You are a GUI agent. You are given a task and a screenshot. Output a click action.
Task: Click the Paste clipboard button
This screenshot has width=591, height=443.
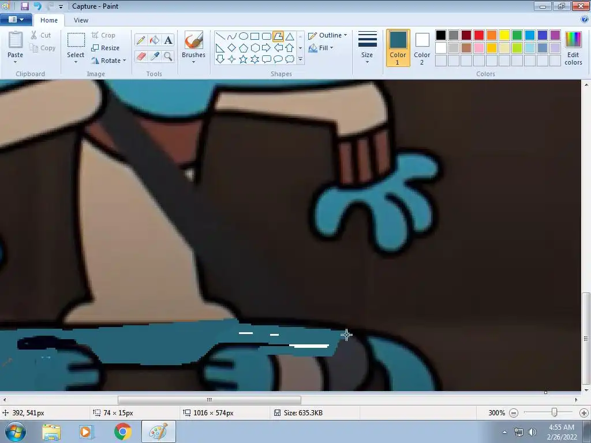coord(16,40)
